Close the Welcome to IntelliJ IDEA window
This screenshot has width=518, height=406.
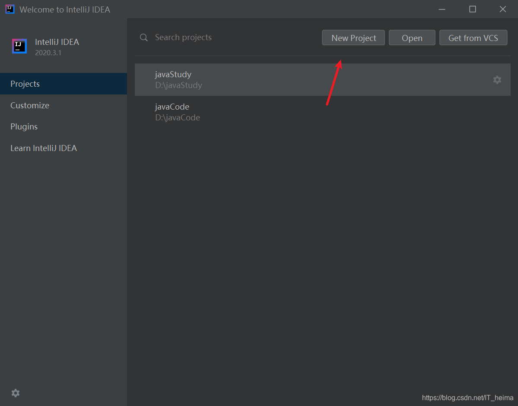[503, 9]
